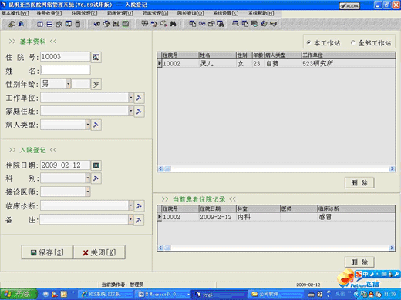Open the 系统设置[K] menu
This screenshot has width=401, height=300.
tap(225, 13)
